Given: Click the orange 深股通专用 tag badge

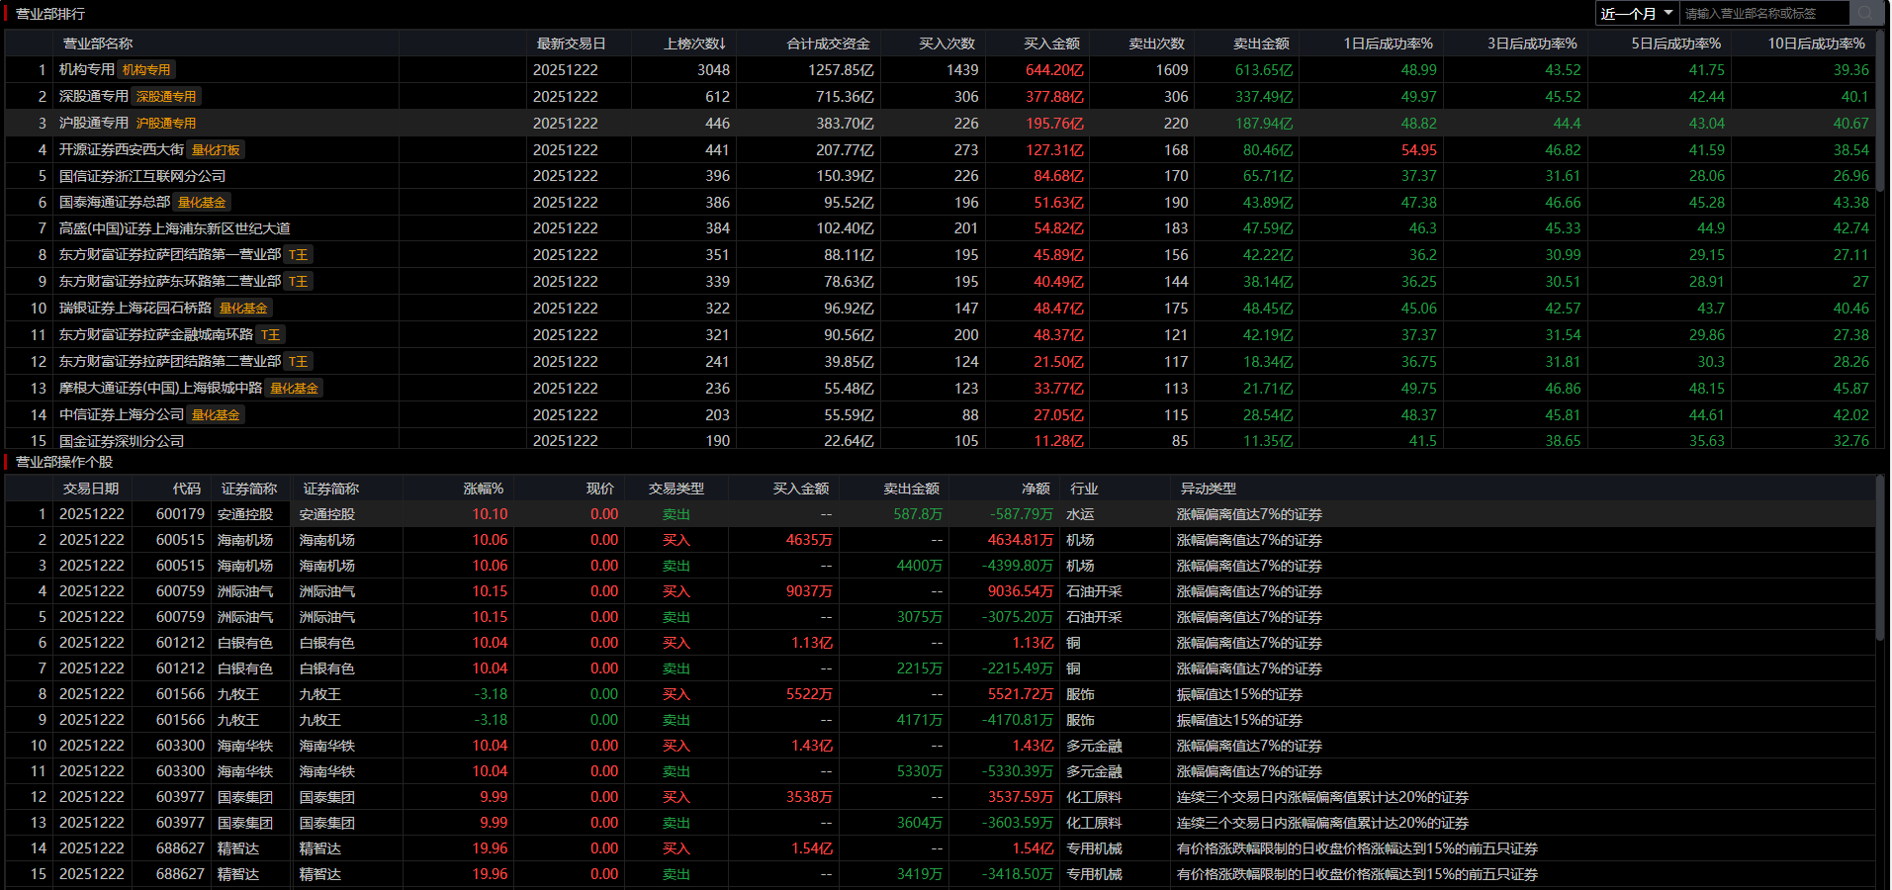Looking at the screenshot, I should click(x=166, y=97).
